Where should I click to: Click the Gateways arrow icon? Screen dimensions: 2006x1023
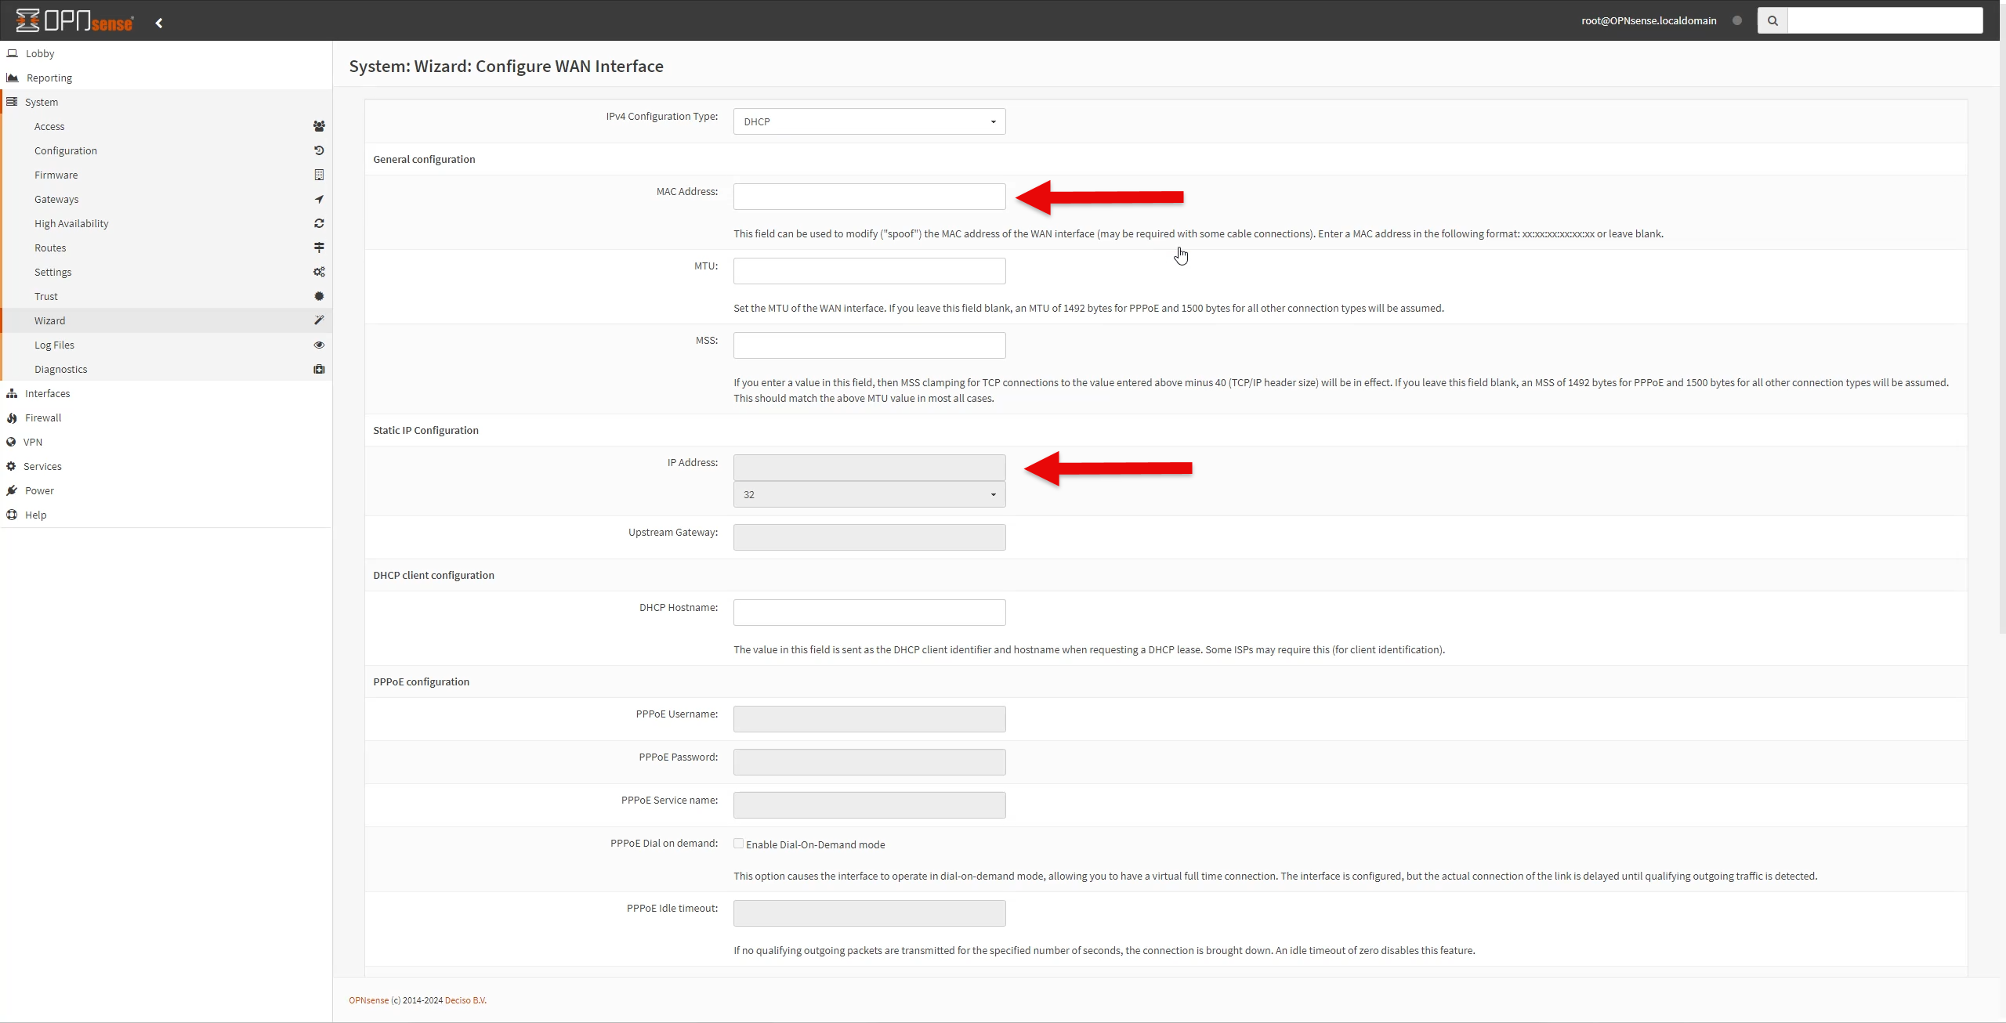319,199
